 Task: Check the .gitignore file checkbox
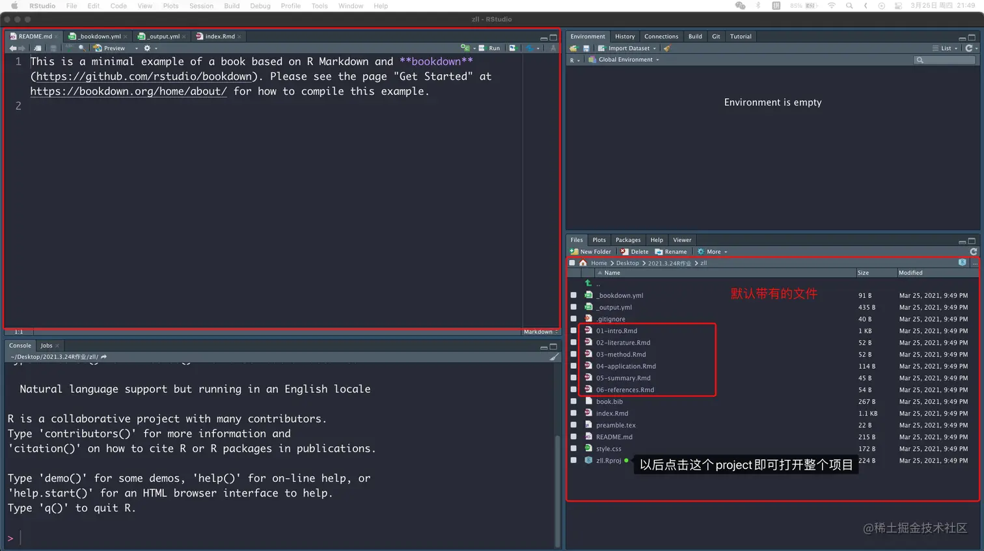573,319
